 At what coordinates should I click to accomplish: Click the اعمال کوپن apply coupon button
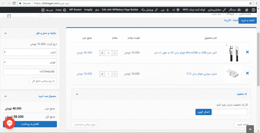[x=204, y=112]
